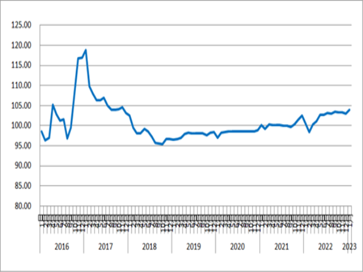Screen dimensions: 363x272
Task: Click the 2020 year label
Action: coord(237,246)
